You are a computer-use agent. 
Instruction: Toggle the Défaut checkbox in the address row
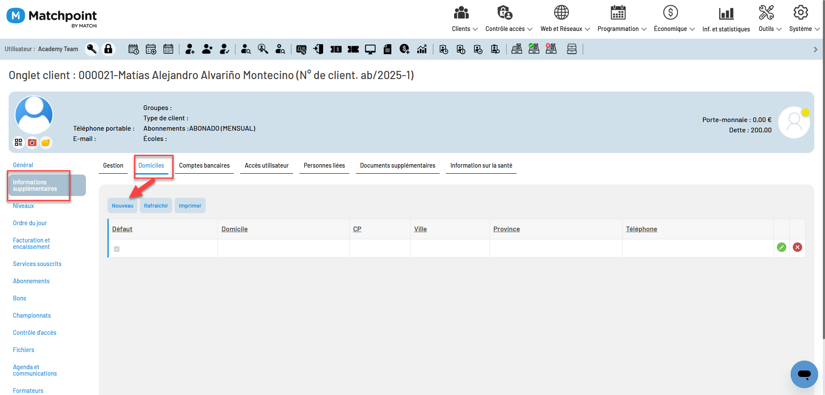point(117,249)
